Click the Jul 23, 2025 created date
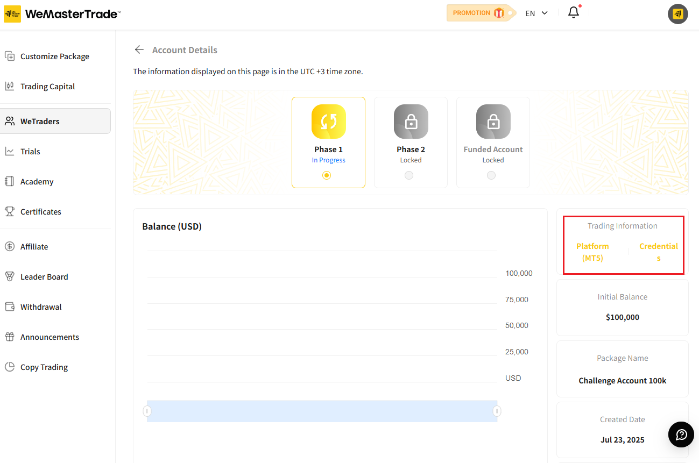This screenshot has width=699, height=463. [x=623, y=440]
